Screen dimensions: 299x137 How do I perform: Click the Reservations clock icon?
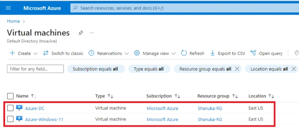tap(92, 53)
